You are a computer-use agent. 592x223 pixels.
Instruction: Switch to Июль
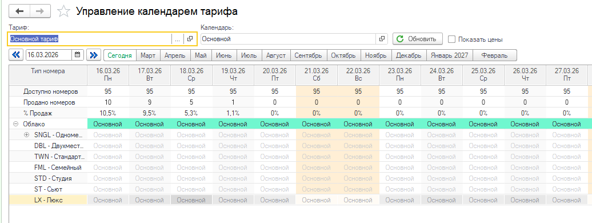click(x=249, y=55)
